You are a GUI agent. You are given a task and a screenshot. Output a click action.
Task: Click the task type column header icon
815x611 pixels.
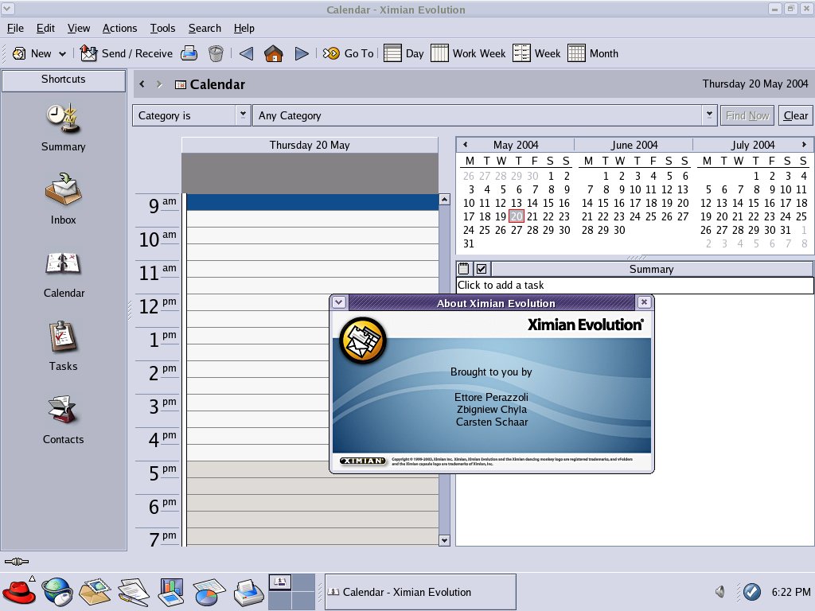464,269
